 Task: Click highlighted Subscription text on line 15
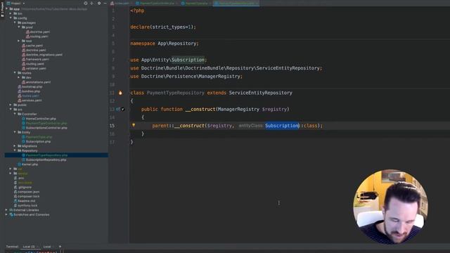[282, 126]
